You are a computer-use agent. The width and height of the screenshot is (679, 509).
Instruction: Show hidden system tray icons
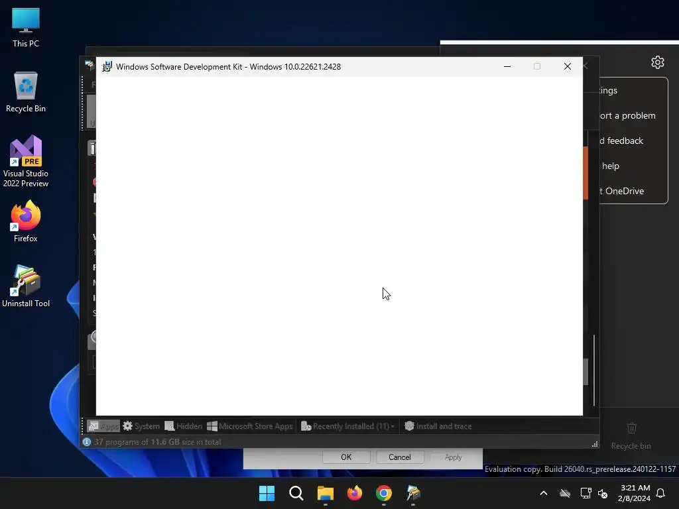point(544,493)
